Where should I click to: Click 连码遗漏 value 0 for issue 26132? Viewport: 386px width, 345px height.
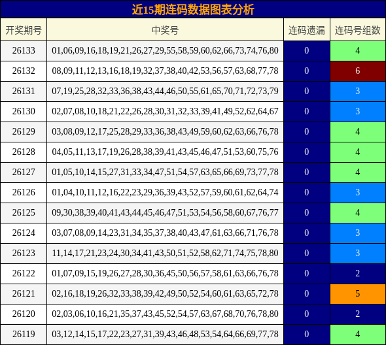click(307, 71)
